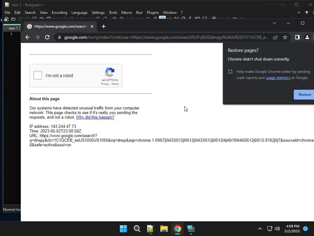Select the 'new 1' tab in Notepad++
This screenshot has height=236, width=314.
[x=12, y=28]
